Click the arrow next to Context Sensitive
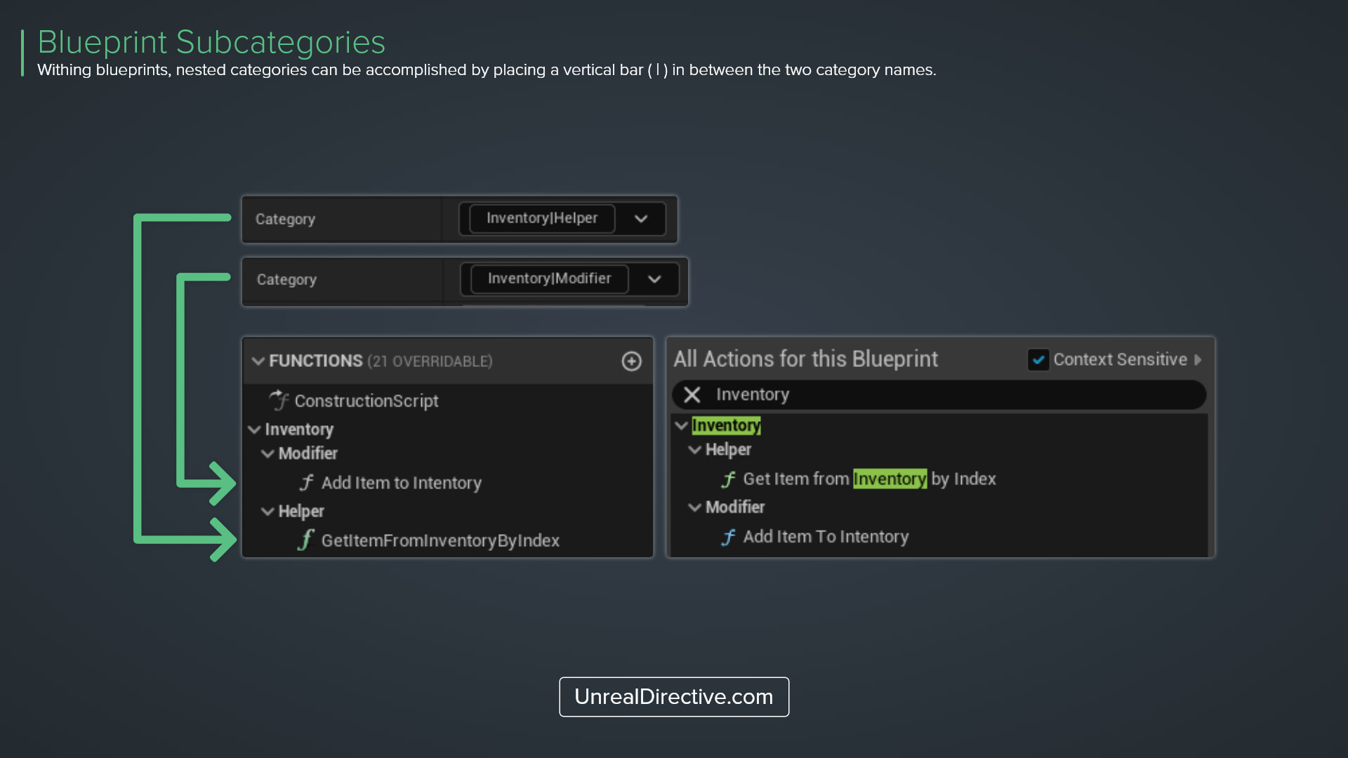Viewport: 1348px width, 758px height. pyautogui.click(x=1198, y=359)
